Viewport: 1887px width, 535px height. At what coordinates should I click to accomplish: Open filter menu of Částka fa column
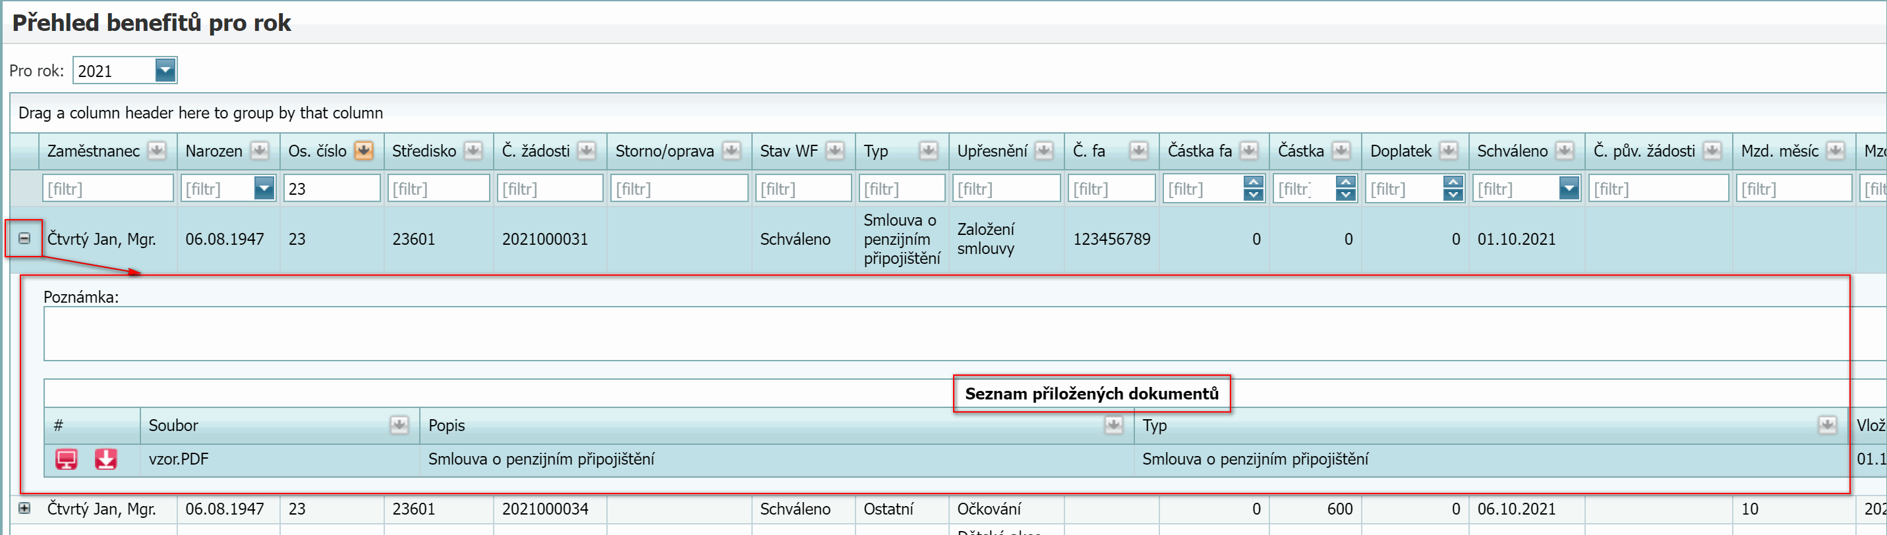[x=1249, y=151]
